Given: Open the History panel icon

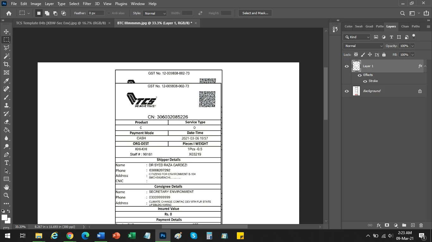Looking at the screenshot, I should [335, 29].
